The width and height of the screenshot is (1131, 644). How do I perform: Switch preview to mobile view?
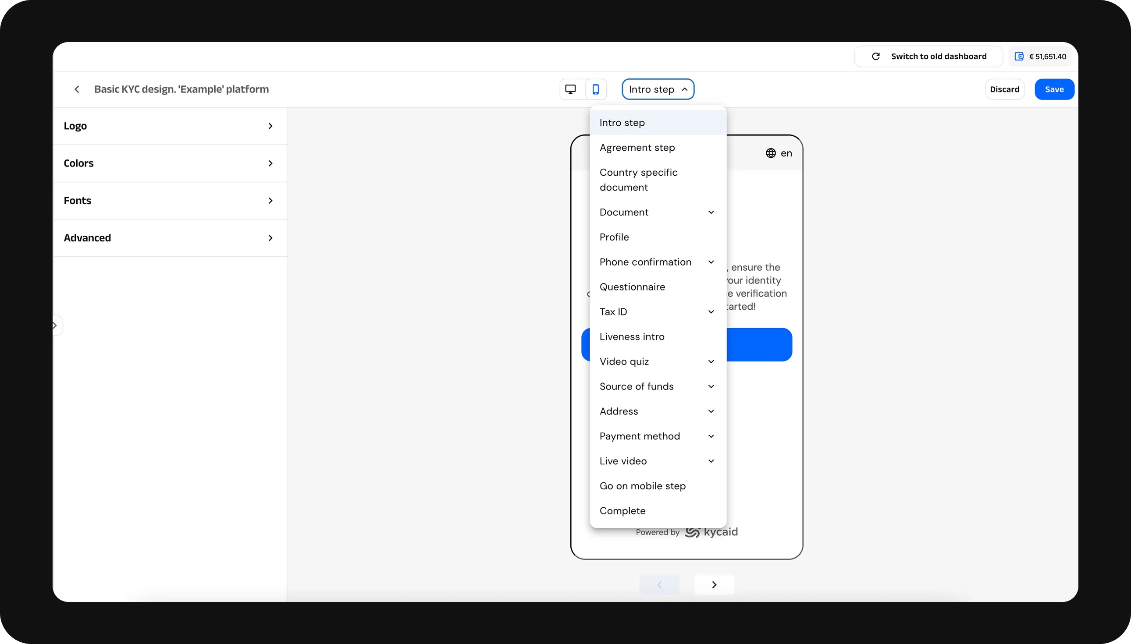tap(596, 89)
